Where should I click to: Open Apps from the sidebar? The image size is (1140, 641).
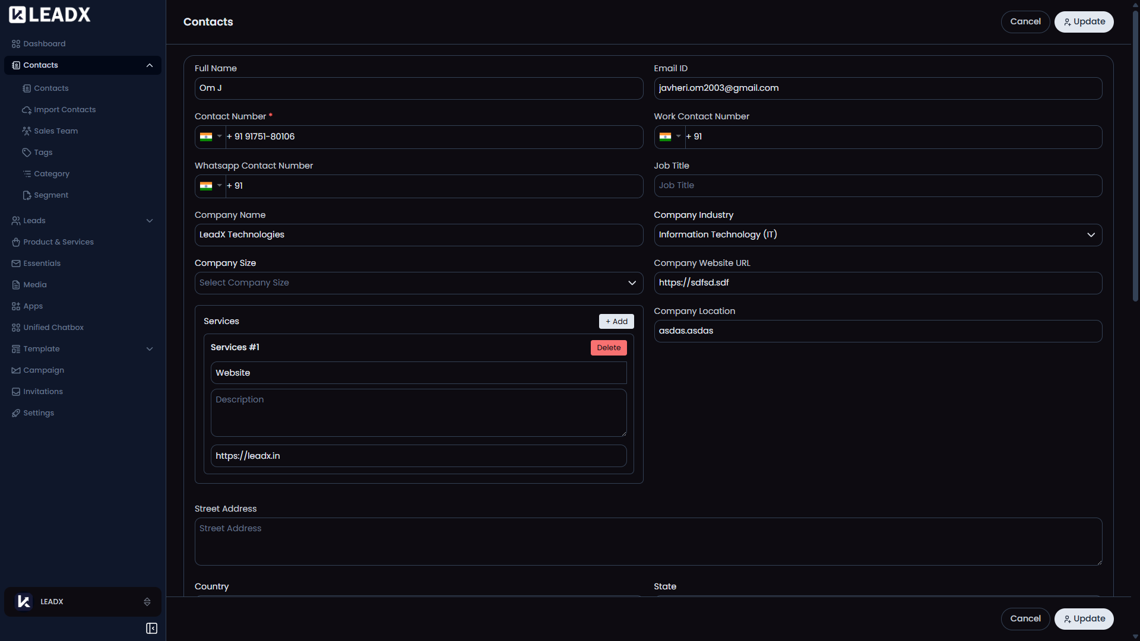pos(33,306)
